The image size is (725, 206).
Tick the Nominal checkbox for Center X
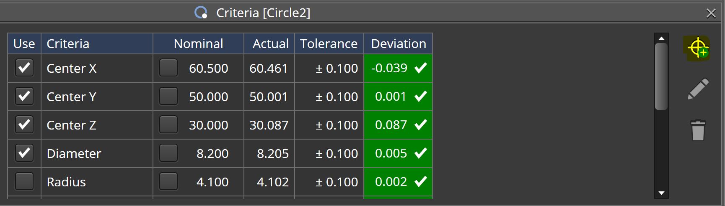tap(168, 68)
